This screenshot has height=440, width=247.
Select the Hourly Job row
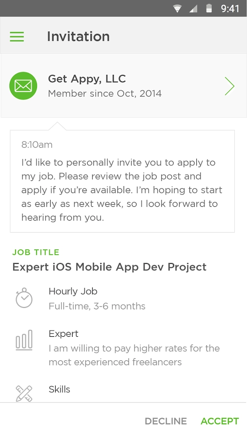pyautogui.click(x=123, y=298)
